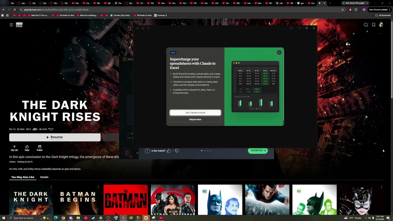Viewport: 393px width, 221px height.
Task: Open The Dark Knight movie thumbnail
Action: (31, 200)
